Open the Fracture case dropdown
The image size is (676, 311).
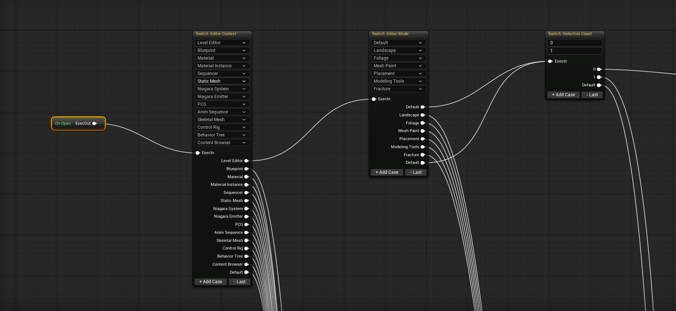pyautogui.click(x=398, y=89)
